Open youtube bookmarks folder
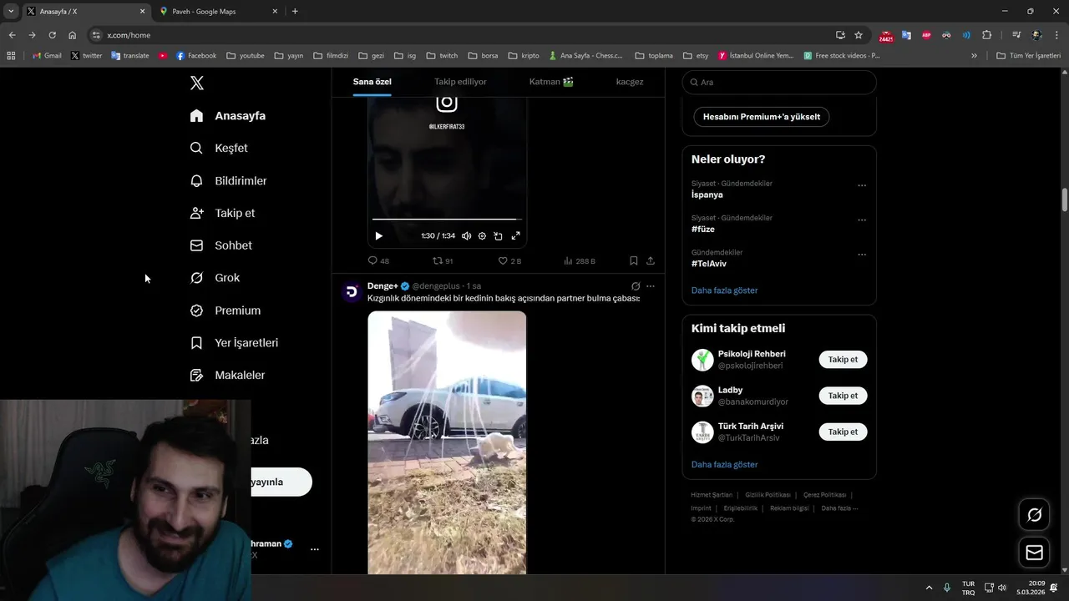Screen dimensions: 1069x601 pos(246,56)
